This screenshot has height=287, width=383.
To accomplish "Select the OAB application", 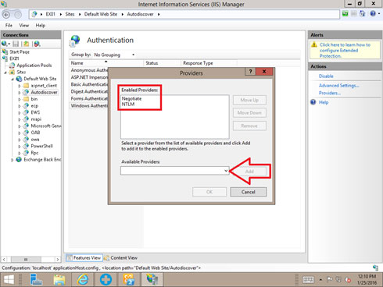I will point(35,133).
